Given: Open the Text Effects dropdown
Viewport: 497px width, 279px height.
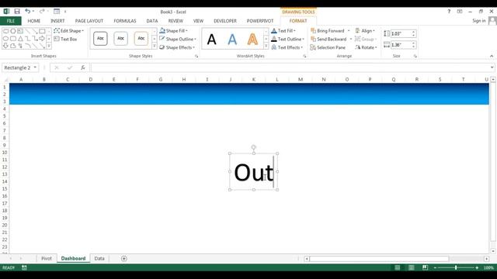Looking at the screenshot, I should [x=287, y=47].
